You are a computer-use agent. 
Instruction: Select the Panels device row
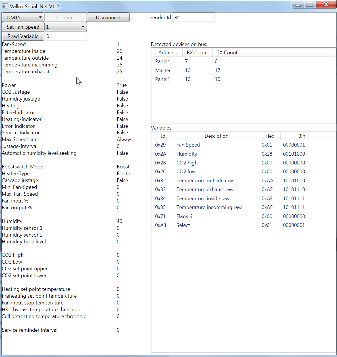point(244,61)
